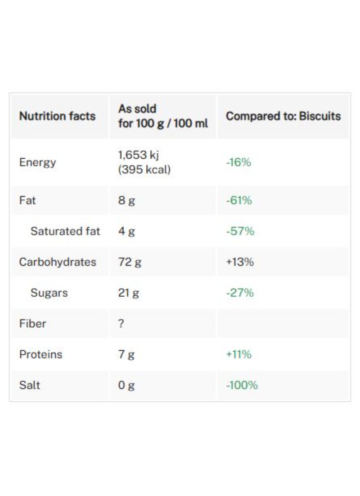Click the 1,653 kj energy value

(x=139, y=155)
